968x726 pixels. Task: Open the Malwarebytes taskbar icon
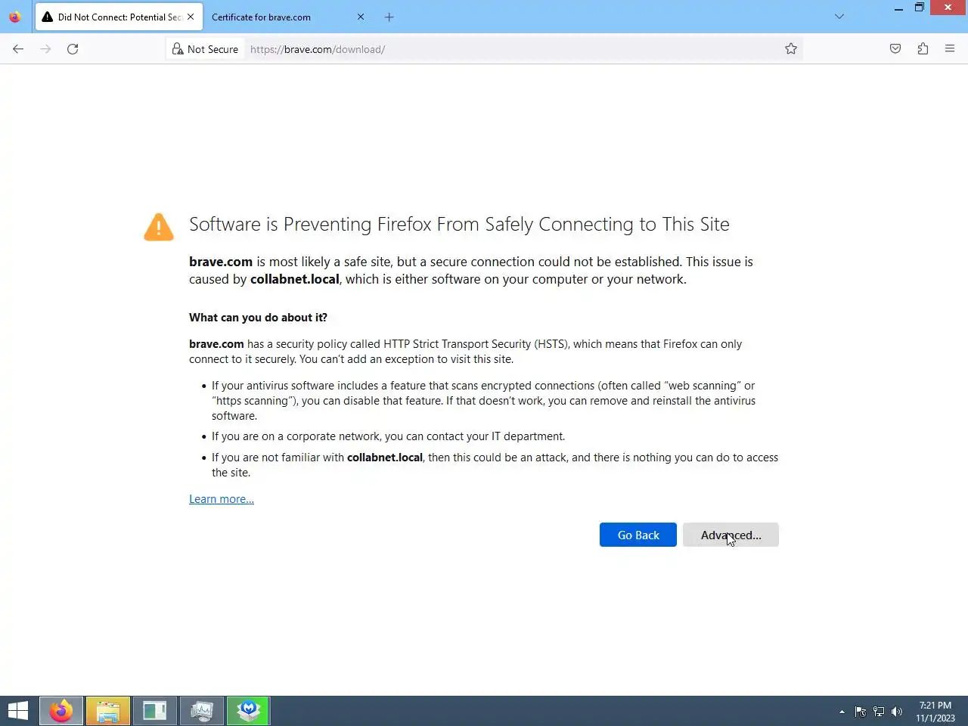pyautogui.click(x=249, y=711)
